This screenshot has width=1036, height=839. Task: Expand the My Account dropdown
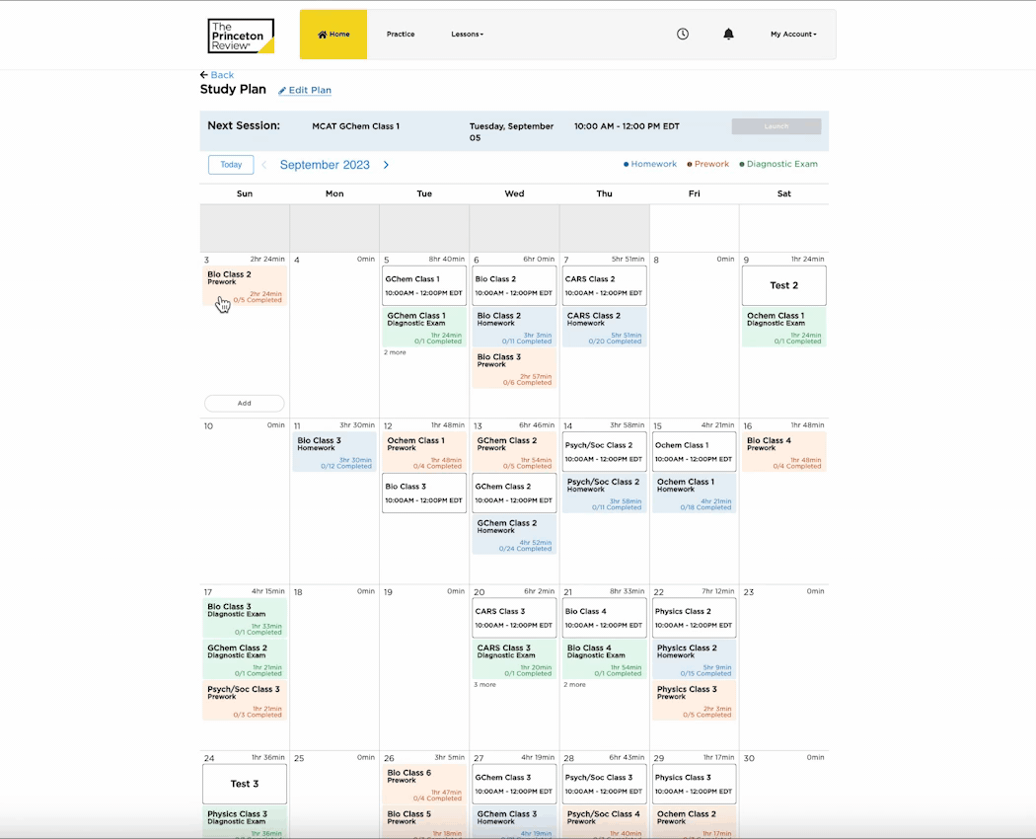point(793,35)
